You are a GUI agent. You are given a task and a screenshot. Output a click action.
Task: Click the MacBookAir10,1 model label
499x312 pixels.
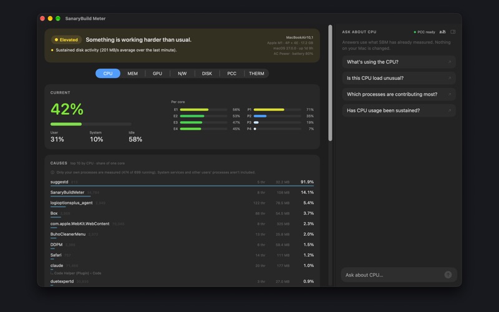(x=299, y=37)
